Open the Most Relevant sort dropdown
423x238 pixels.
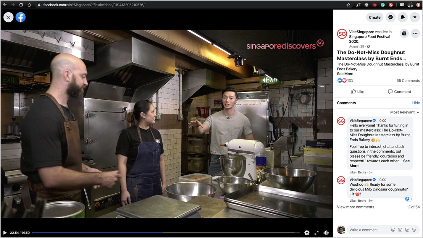point(405,112)
